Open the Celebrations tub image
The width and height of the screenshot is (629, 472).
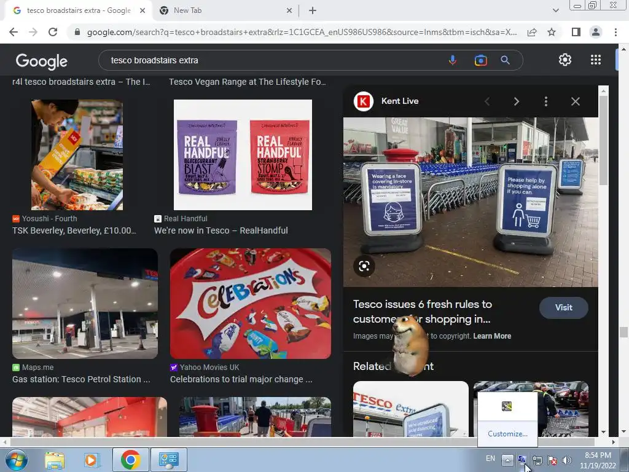coord(251,304)
